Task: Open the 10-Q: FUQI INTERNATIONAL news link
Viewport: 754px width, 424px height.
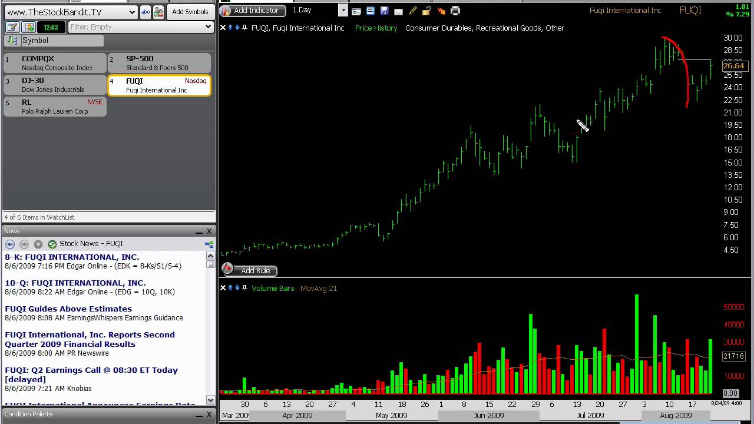Action: point(75,283)
